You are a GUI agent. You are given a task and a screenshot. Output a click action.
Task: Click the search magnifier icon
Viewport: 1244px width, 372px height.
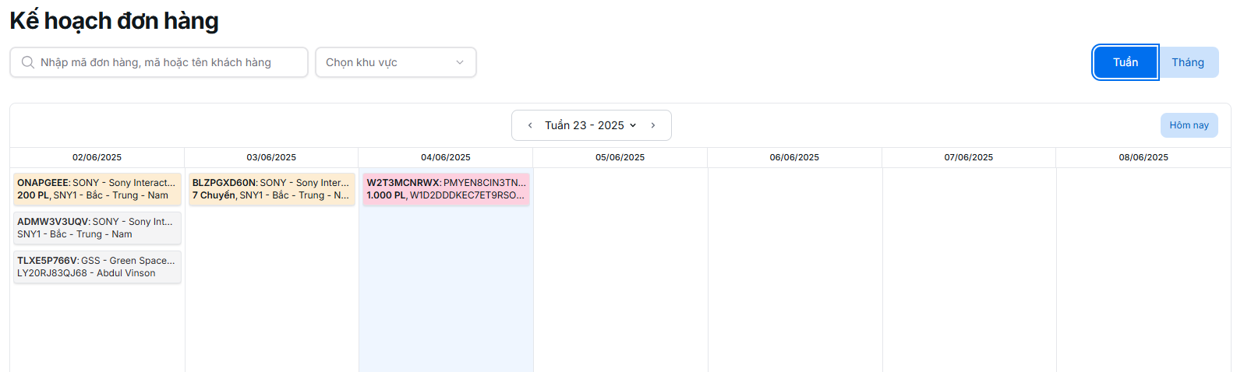[28, 62]
